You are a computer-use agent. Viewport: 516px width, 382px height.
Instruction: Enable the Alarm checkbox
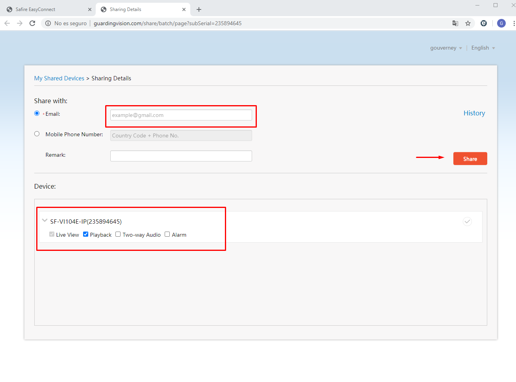[x=167, y=234]
